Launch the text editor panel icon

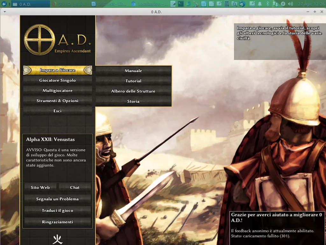pos(173,4)
